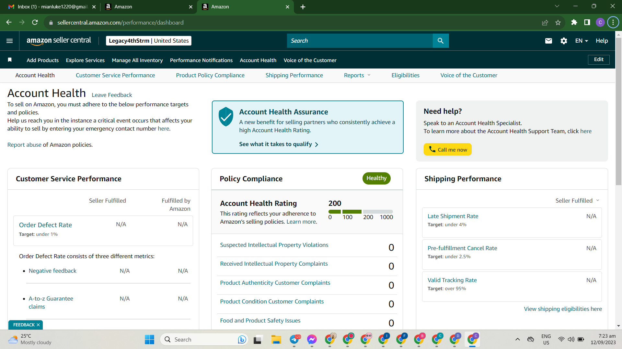Open the Legacy4thStrm account switcher
The width and height of the screenshot is (622, 349).
(149, 41)
